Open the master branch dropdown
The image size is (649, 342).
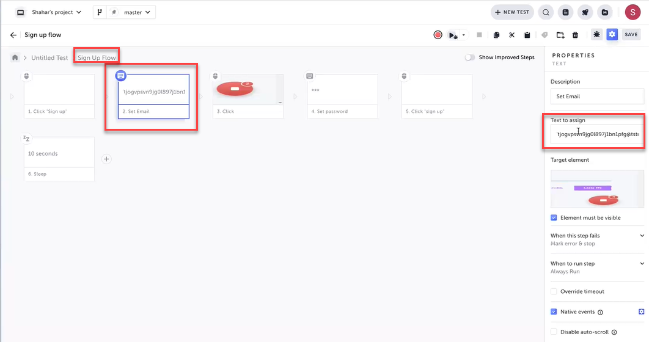coord(137,12)
